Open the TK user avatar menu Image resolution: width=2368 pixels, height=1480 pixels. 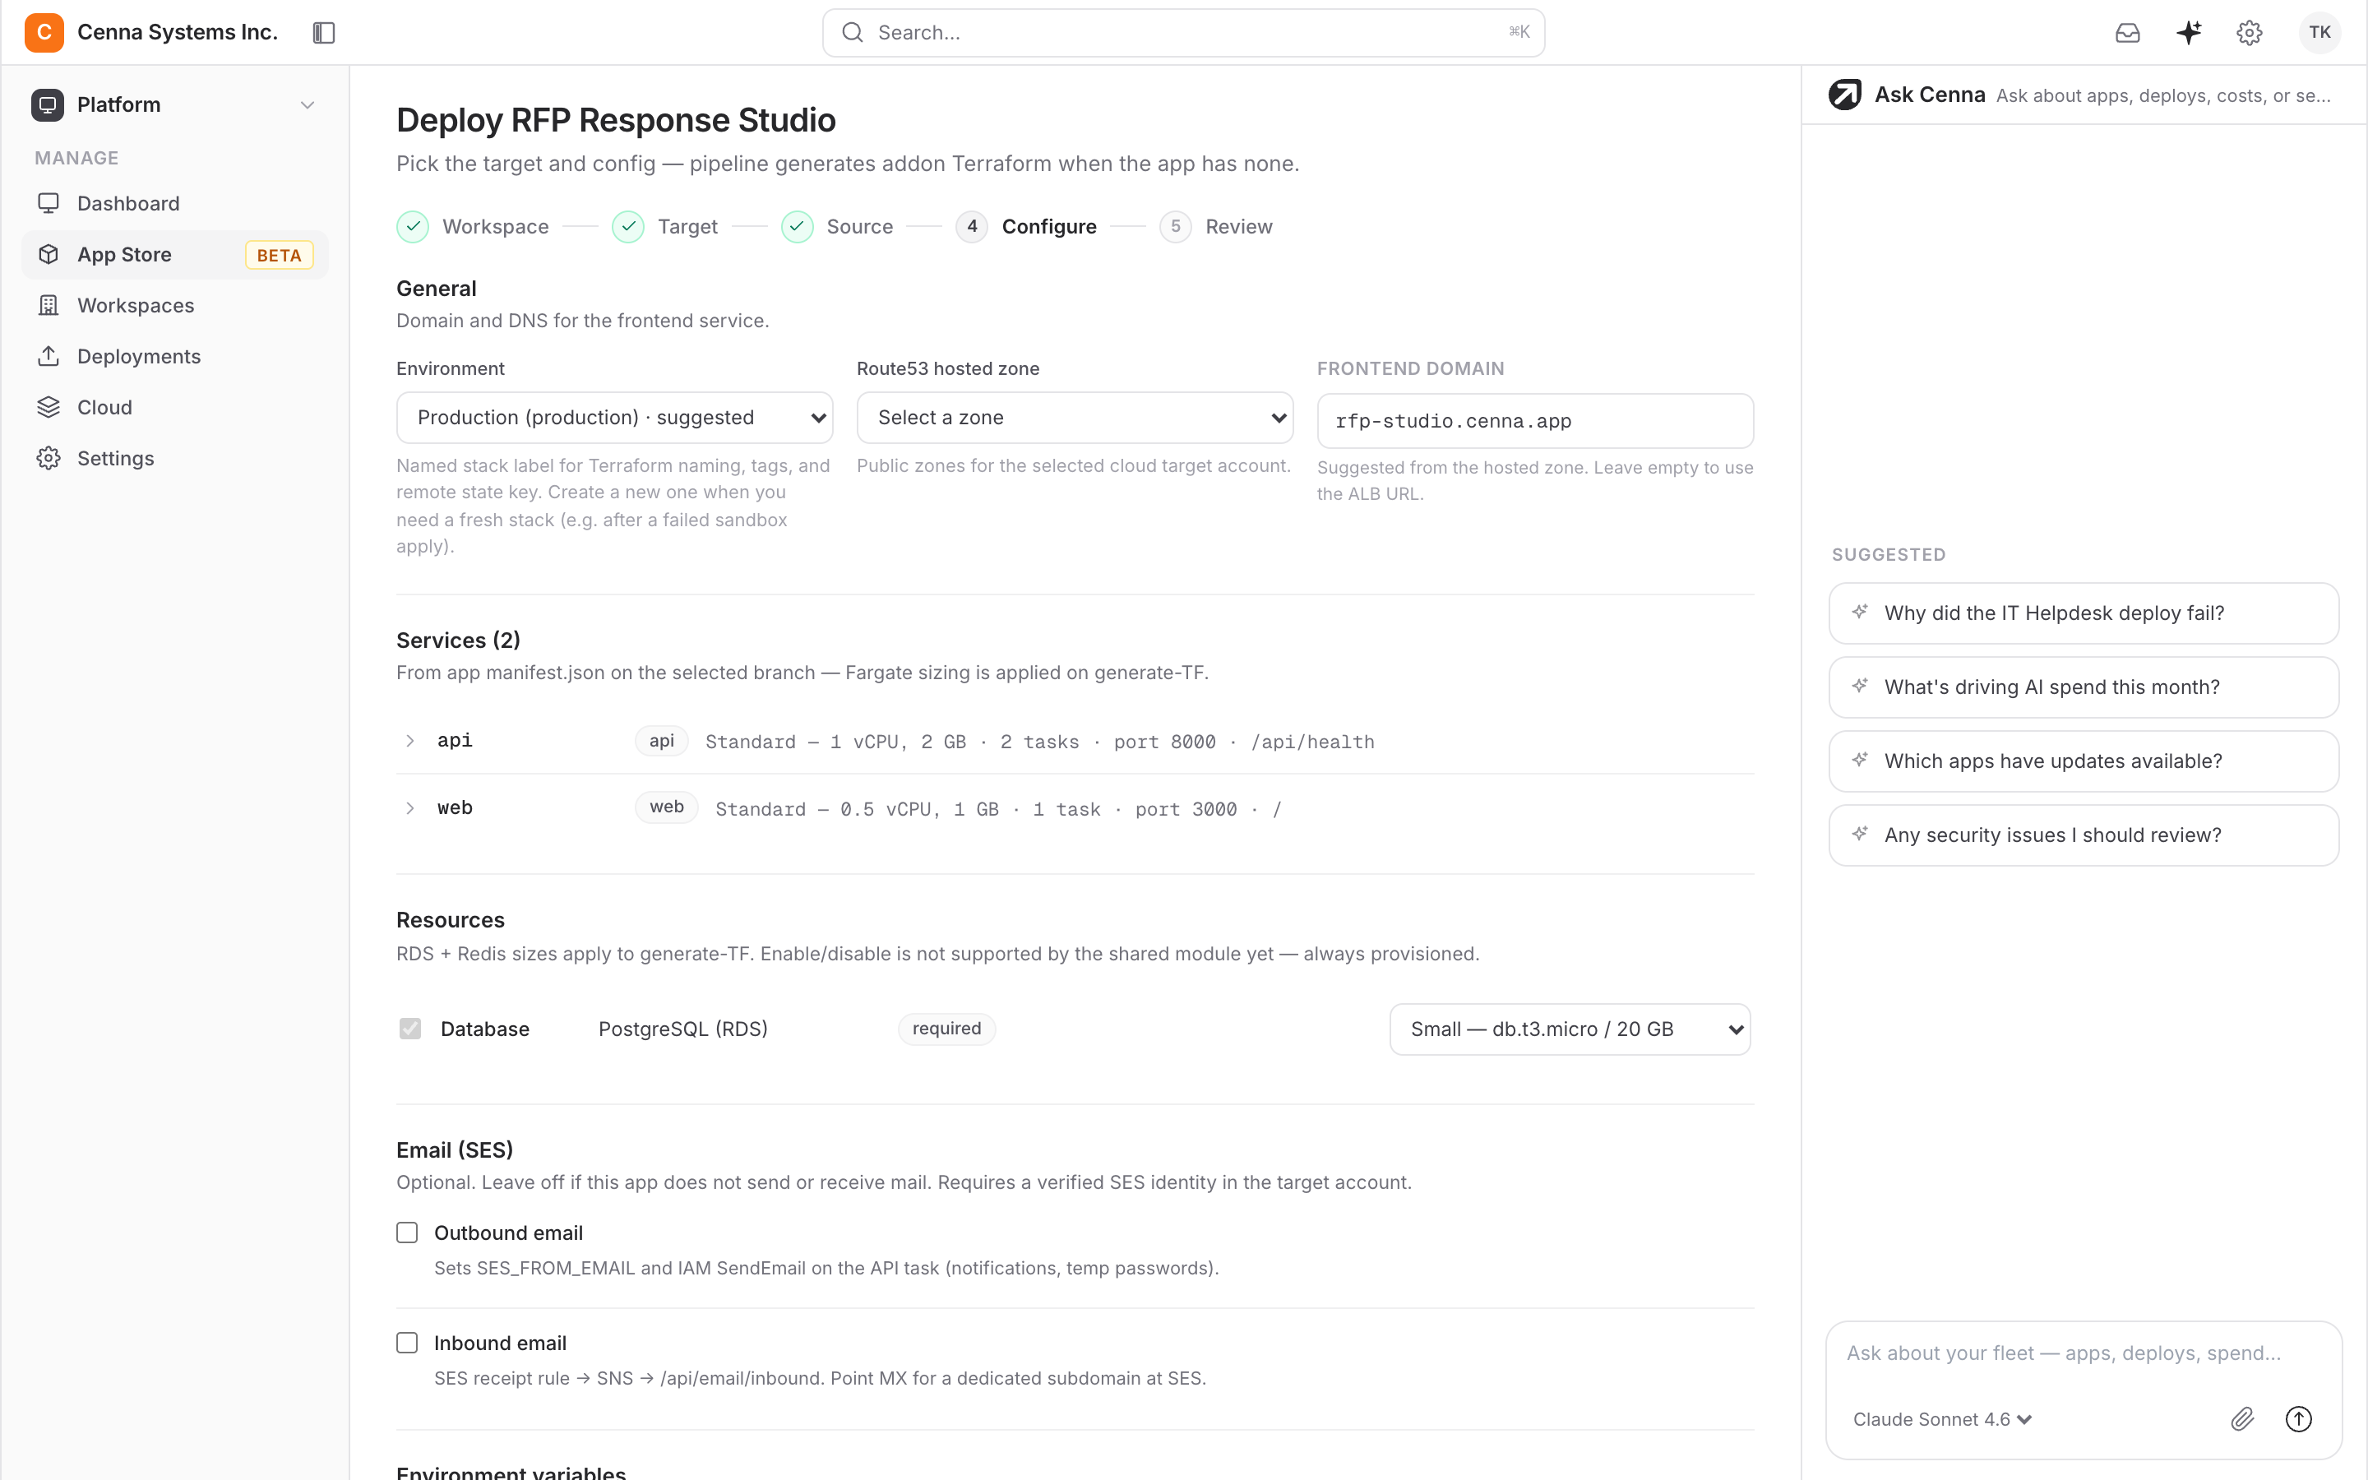coord(2319,32)
